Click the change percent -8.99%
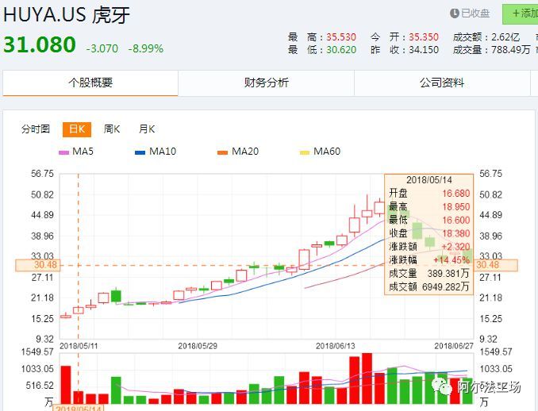Image resolution: width=538 pixels, height=411 pixels. coord(146,48)
